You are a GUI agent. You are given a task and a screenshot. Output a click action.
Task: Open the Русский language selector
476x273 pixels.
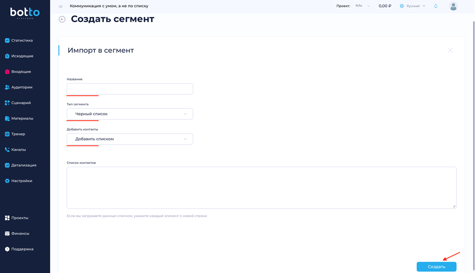click(x=413, y=6)
